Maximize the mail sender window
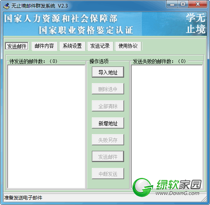This screenshot has width=210, height=205. pyautogui.click(x=183, y=4)
